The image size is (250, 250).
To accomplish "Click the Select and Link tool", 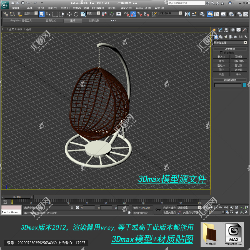I will [x=6, y=14].
